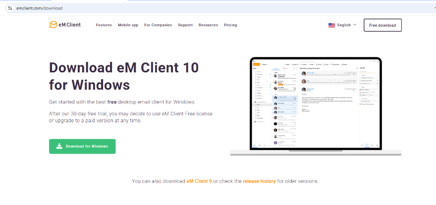Click the download arrow icon on green button

pyautogui.click(x=59, y=147)
